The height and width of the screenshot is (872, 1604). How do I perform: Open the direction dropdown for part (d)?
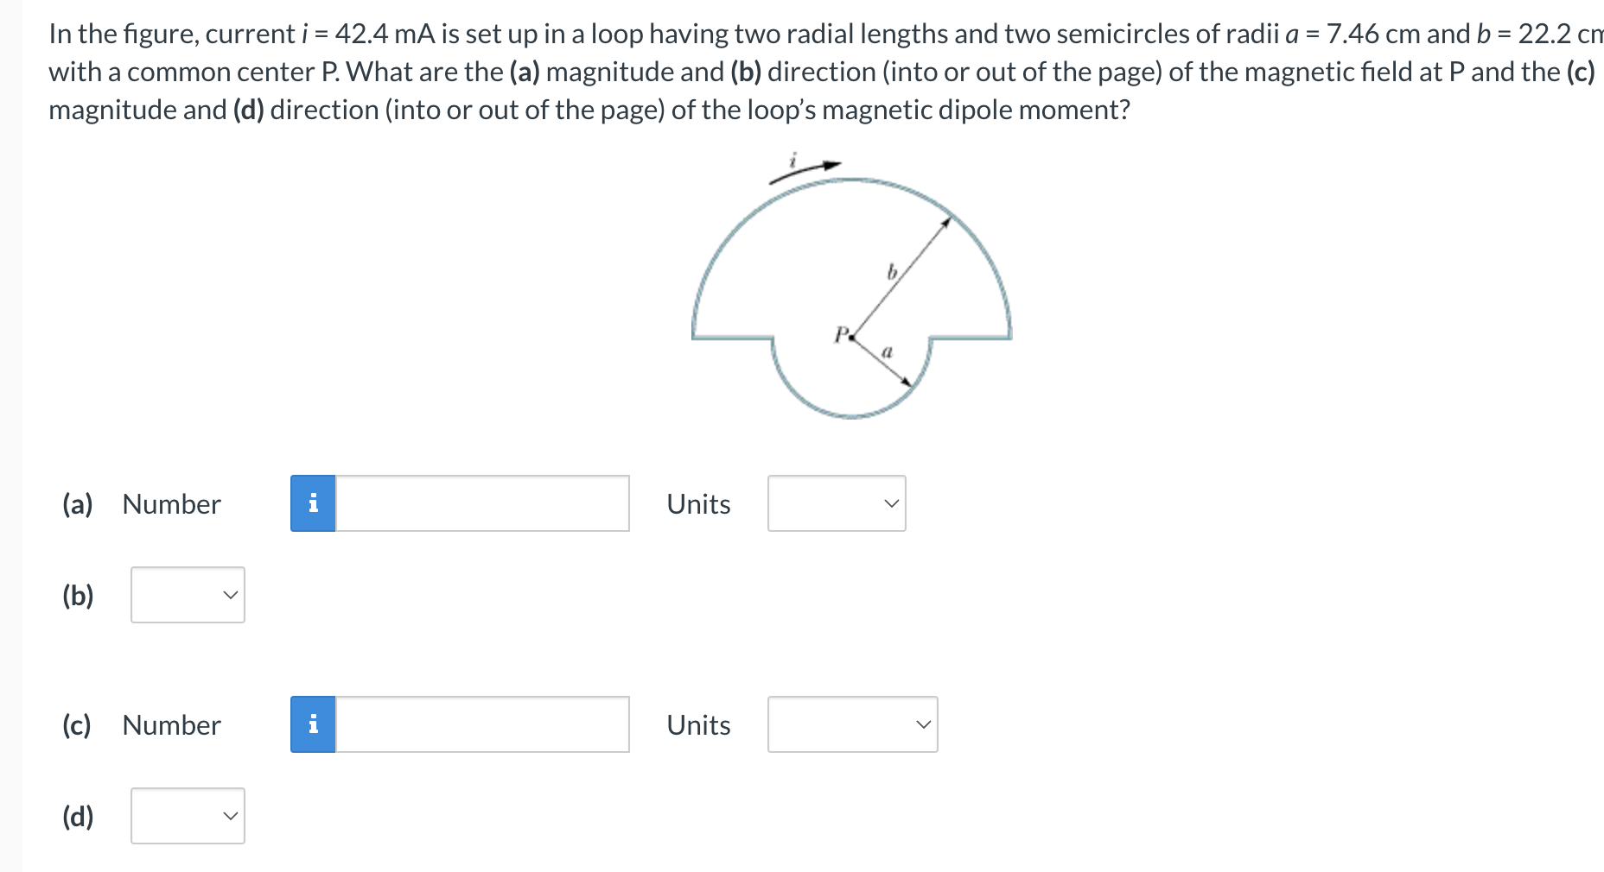click(x=187, y=816)
